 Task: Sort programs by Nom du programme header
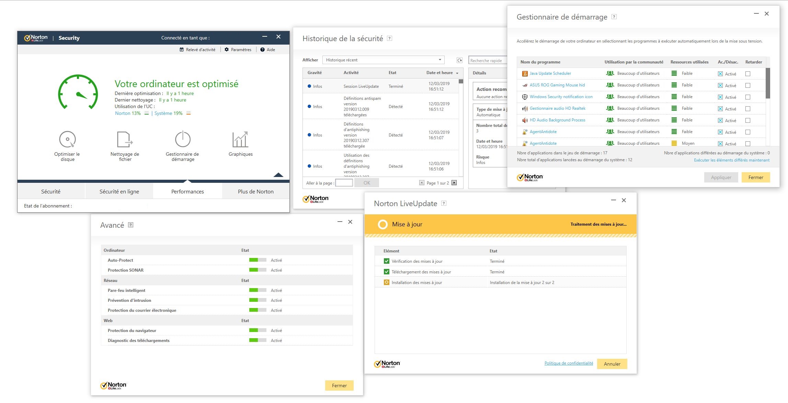pyautogui.click(x=540, y=62)
